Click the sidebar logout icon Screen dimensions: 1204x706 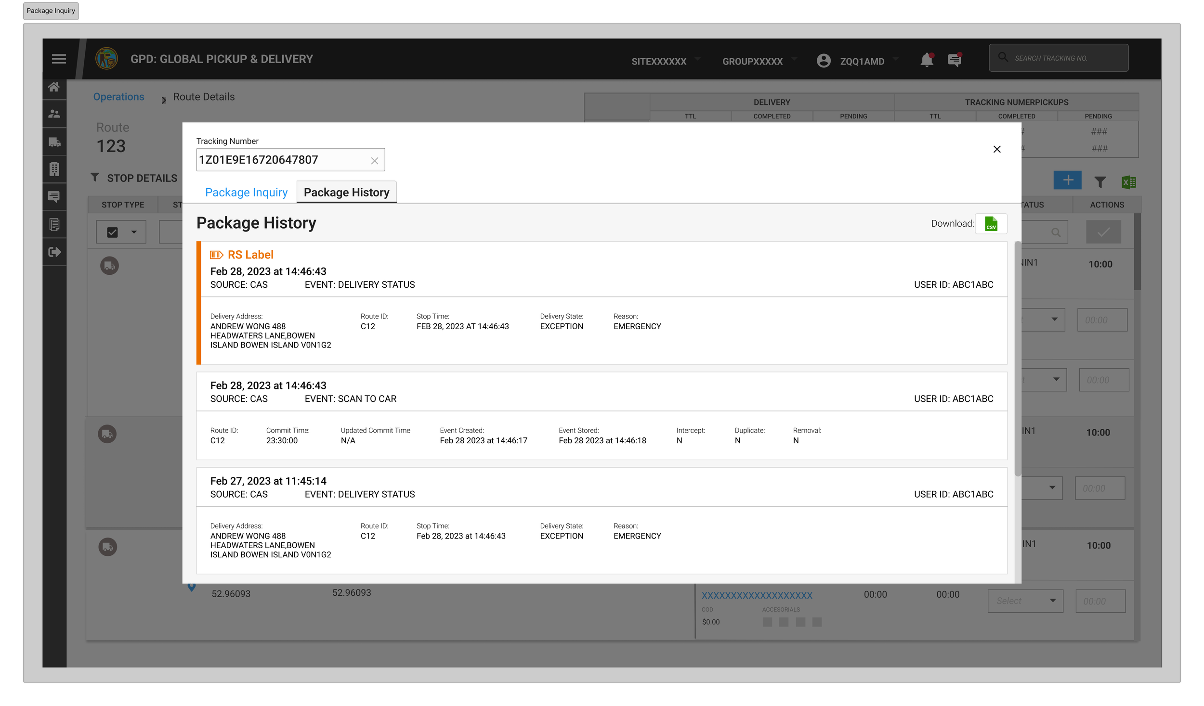tap(54, 252)
